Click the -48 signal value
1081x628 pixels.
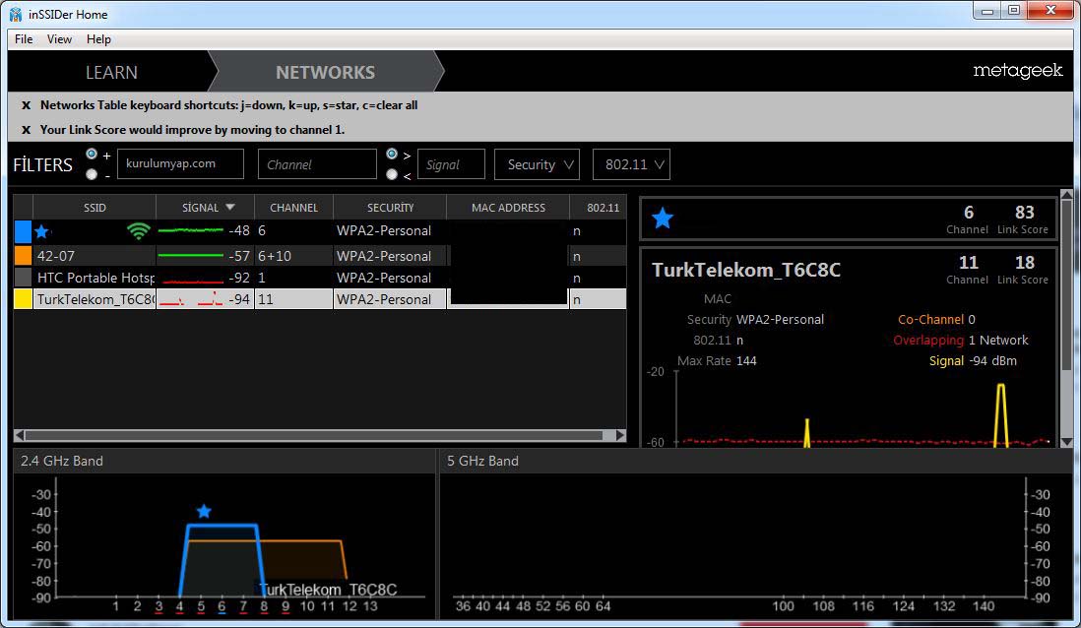[x=239, y=231]
